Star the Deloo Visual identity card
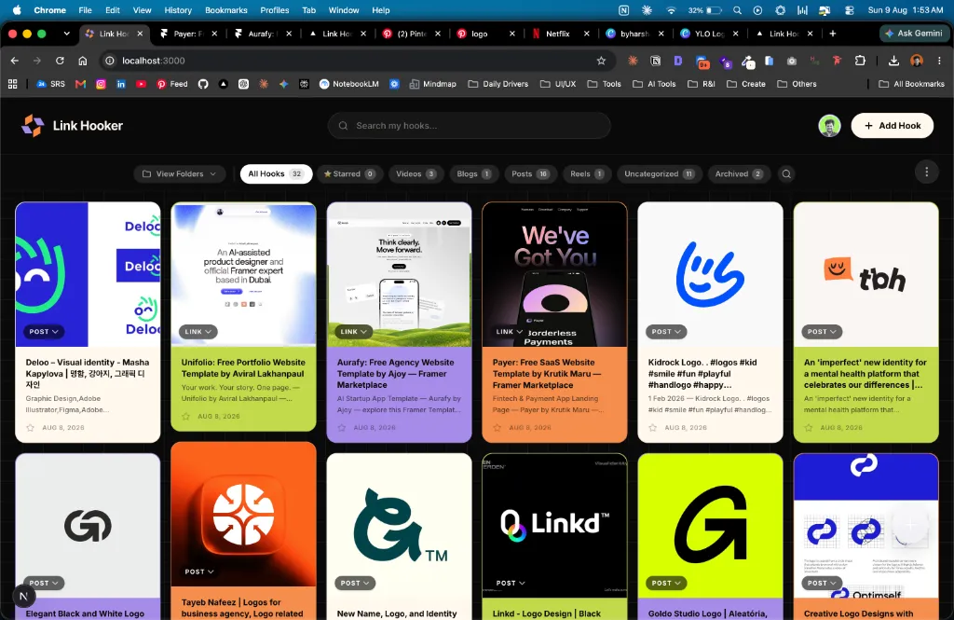 31,428
